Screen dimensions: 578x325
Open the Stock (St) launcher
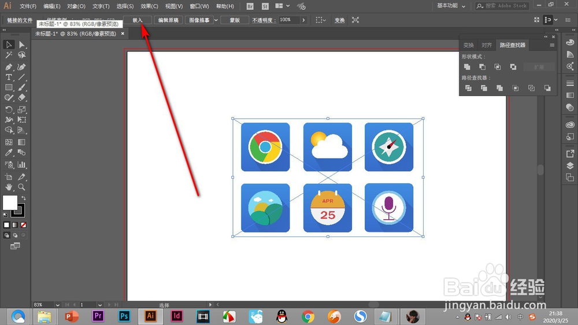tap(265, 6)
